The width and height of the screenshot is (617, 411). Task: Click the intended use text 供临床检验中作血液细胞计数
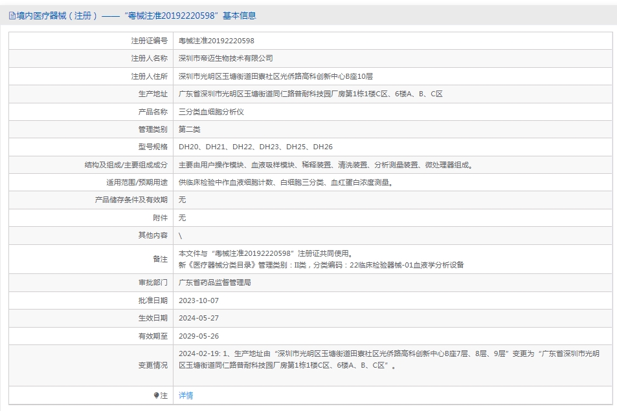[286, 182]
